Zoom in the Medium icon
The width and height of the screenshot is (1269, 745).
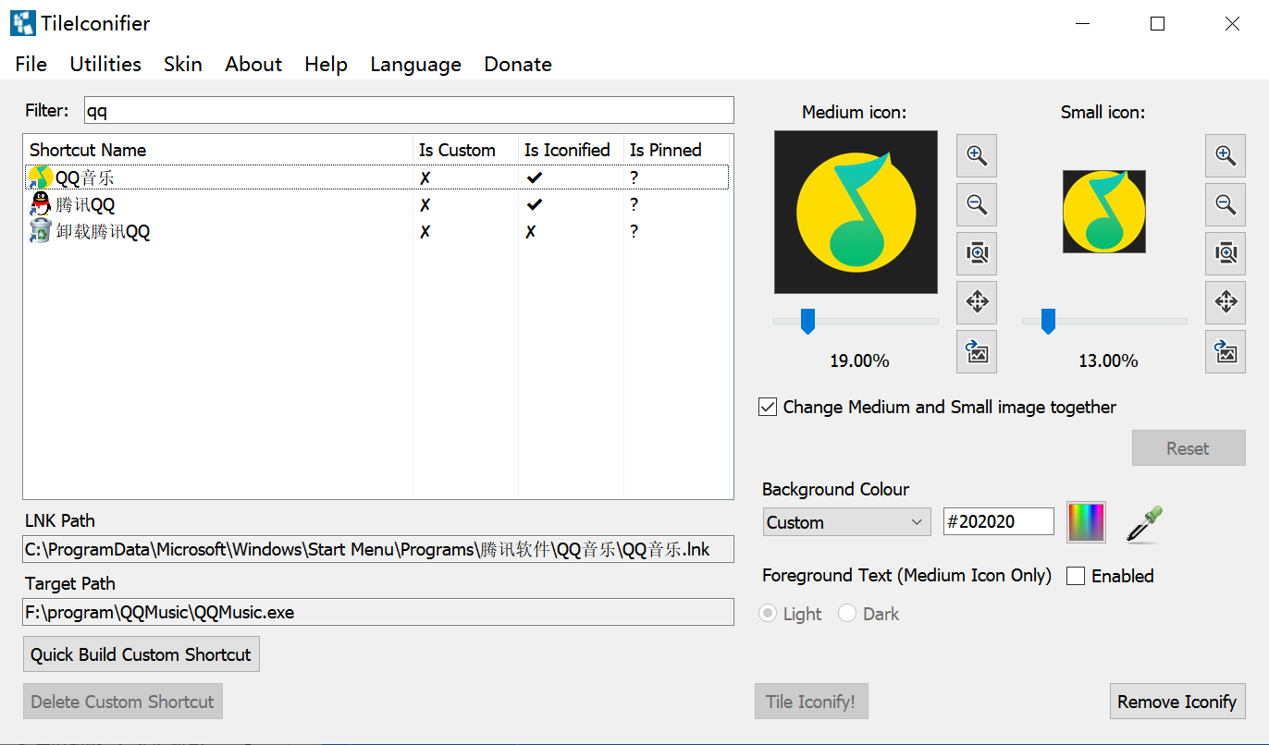point(977,155)
